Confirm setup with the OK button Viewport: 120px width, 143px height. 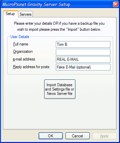point(51,136)
